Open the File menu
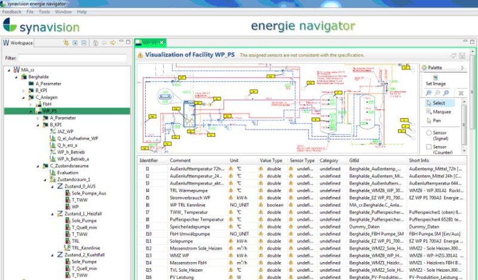This screenshot has width=478, height=280. [x=30, y=11]
